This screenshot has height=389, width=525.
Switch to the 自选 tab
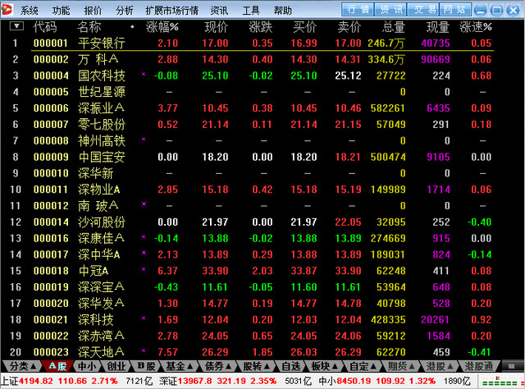point(291,366)
